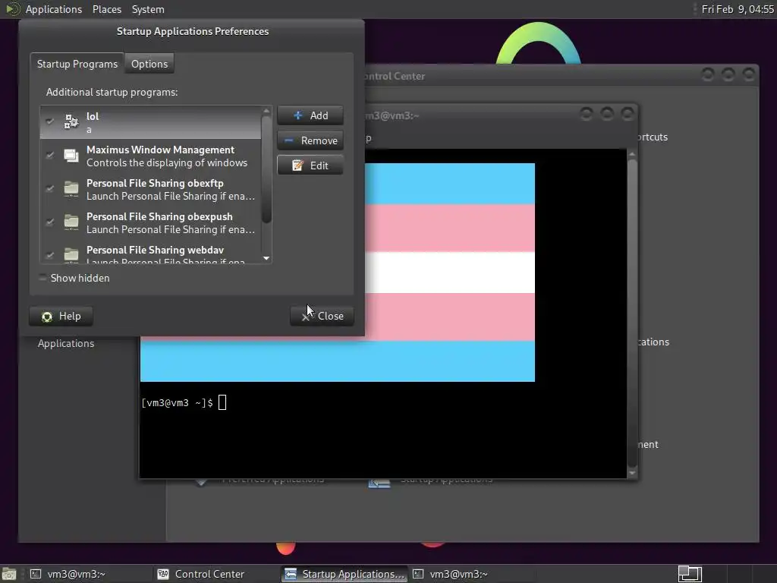Click the Personal File Sharing obexftp folder icon
The image size is (777, 583).
(x=71, y=189)
